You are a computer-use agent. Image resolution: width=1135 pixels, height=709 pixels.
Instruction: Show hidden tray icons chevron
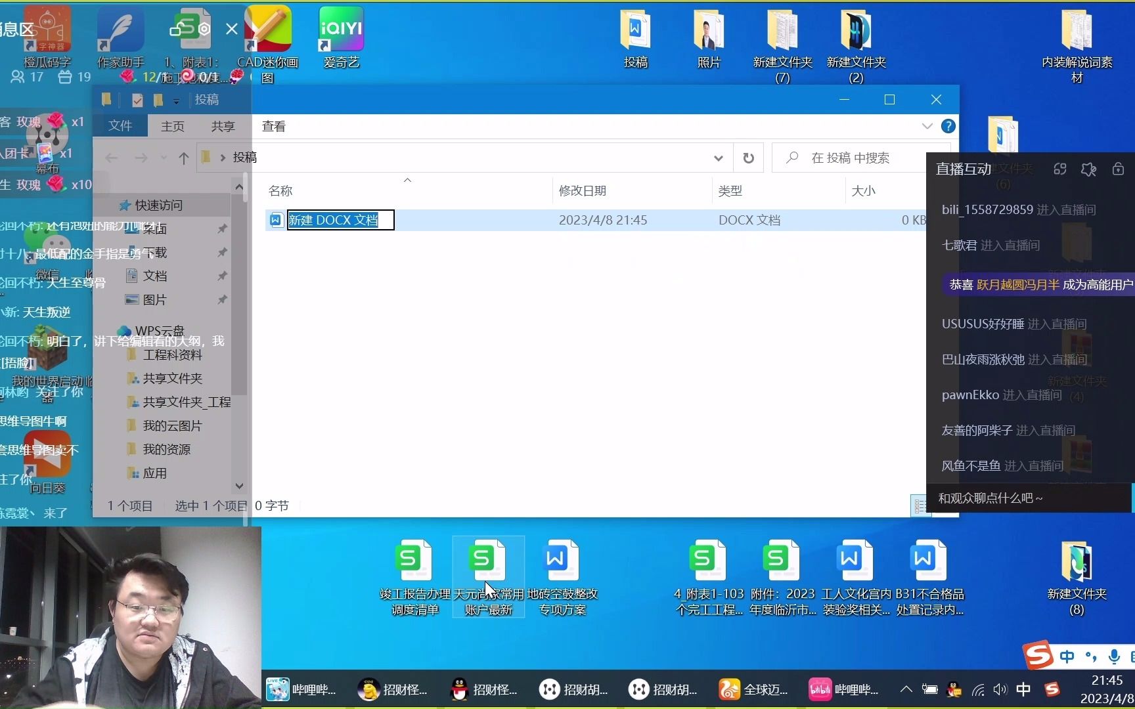[906, 689]
